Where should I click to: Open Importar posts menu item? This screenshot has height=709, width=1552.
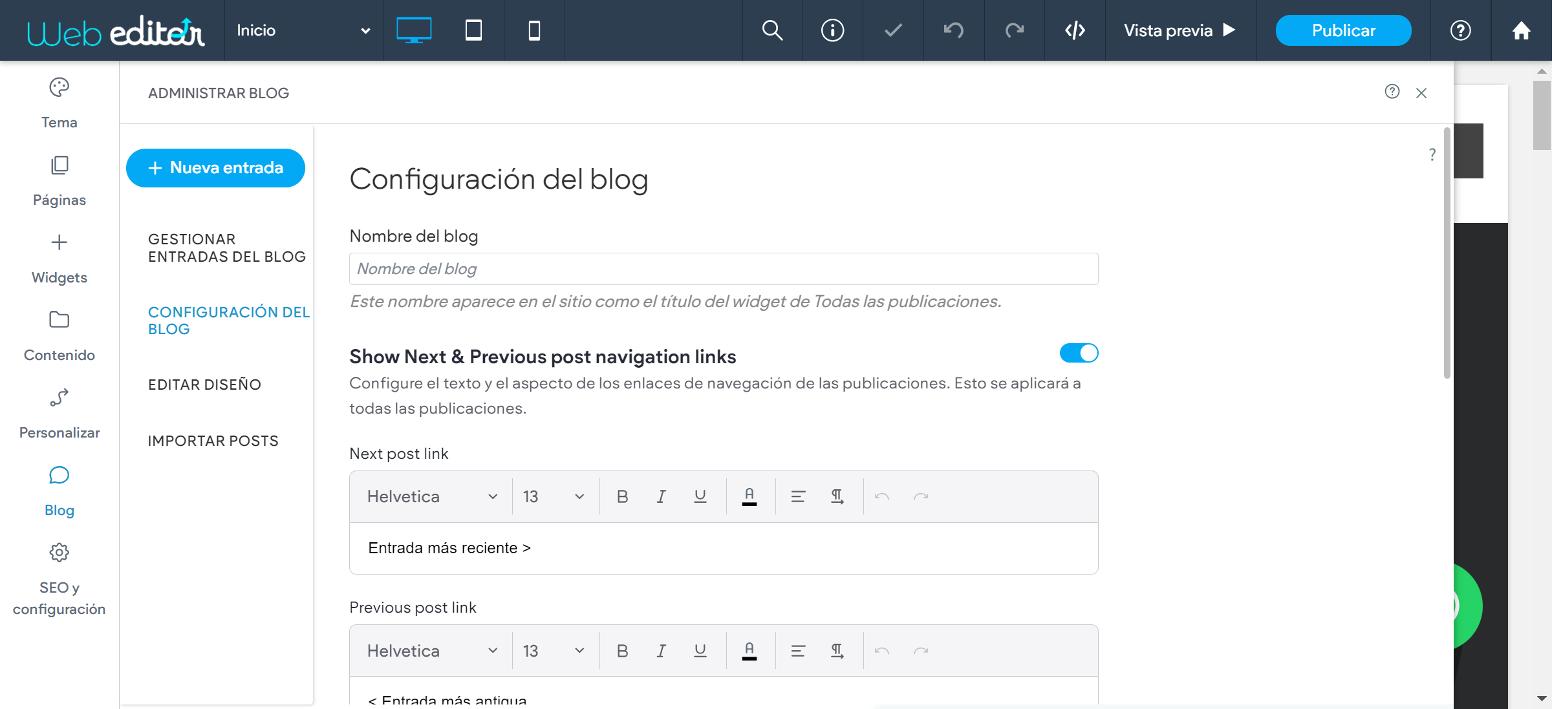click(x=213, y=441)
